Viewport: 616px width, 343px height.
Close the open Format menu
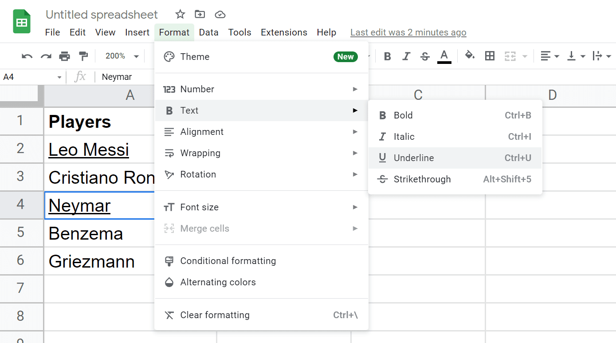point(174,32)
